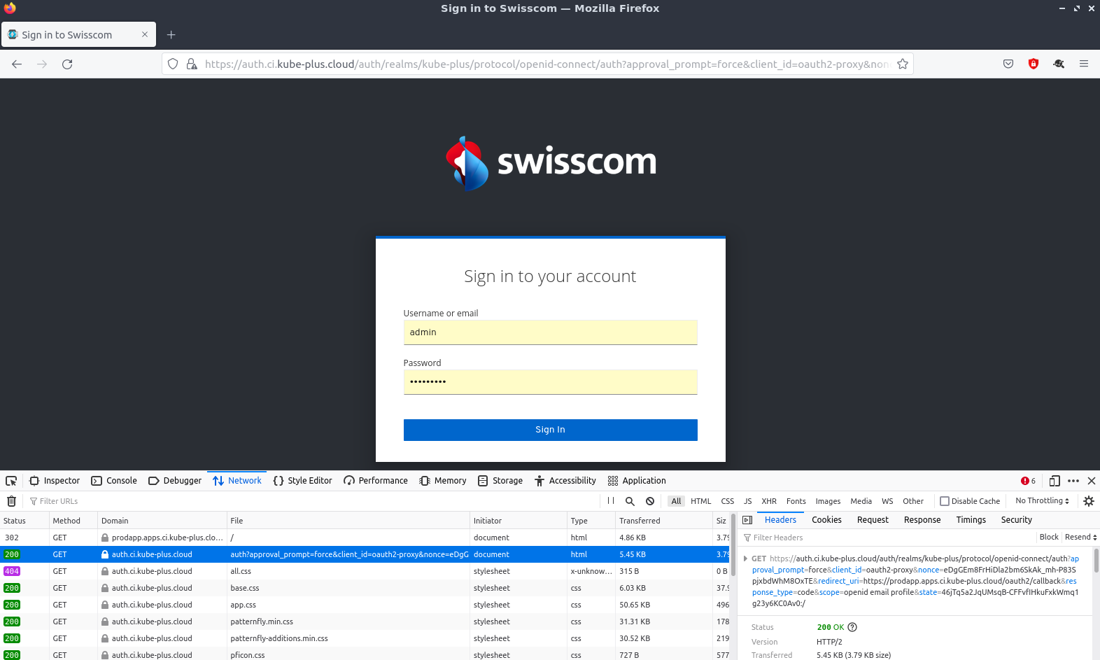
Task: Open the Timings tab of the request
Action: [971, 520]
